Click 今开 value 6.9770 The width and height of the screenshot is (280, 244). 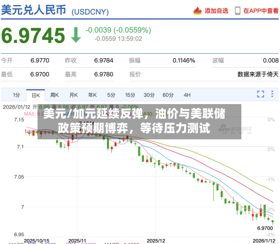pyautogui.click(x=40, y=60)
